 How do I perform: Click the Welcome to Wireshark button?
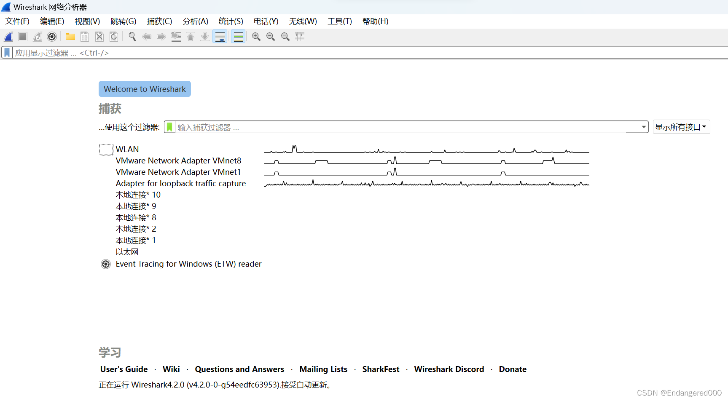tap(145, 89)
